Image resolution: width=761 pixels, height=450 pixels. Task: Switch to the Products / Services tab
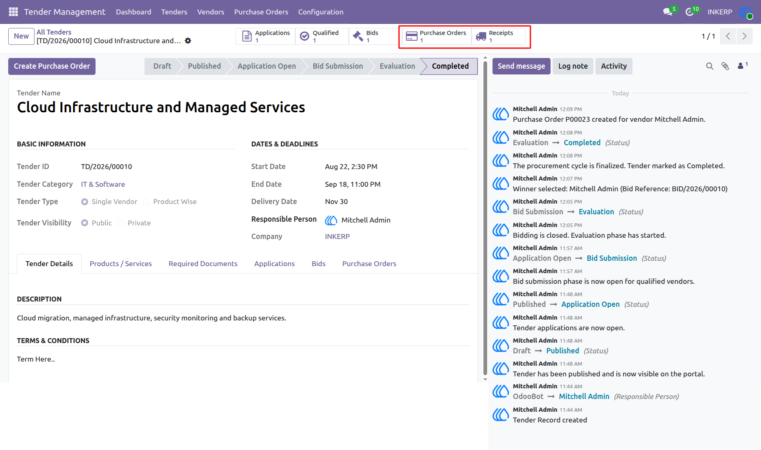121,264
